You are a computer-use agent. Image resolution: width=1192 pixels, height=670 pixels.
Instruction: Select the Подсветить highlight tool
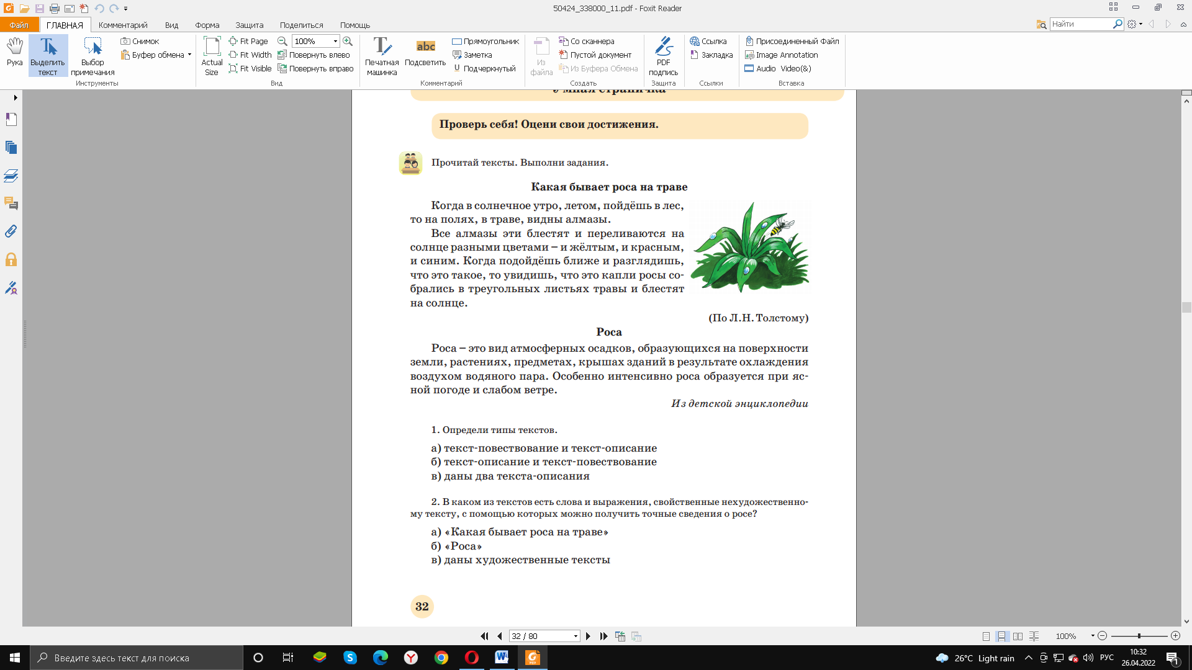tap(425, 53)
